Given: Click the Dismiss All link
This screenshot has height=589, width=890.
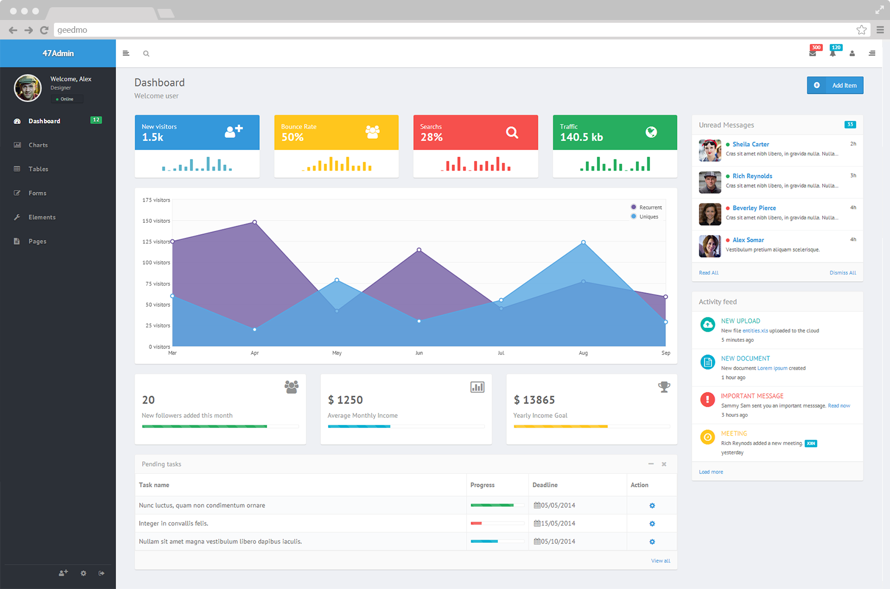Looking at the screenshot, I should (x=843, y=273).
